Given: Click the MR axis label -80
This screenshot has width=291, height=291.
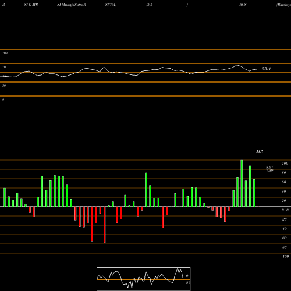Looking at the screenshot, I should tap(284, 247).
